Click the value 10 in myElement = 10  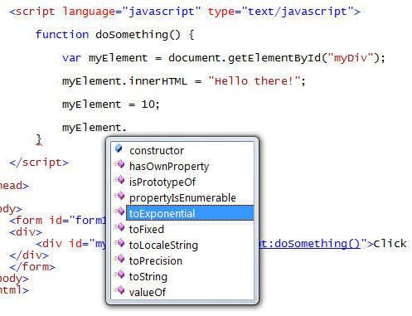[148, 105]
